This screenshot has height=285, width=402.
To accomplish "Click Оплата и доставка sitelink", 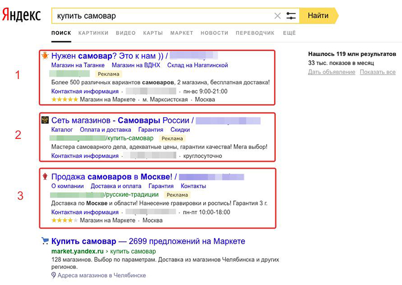I will pyautogui.click(x=105, y=130).
